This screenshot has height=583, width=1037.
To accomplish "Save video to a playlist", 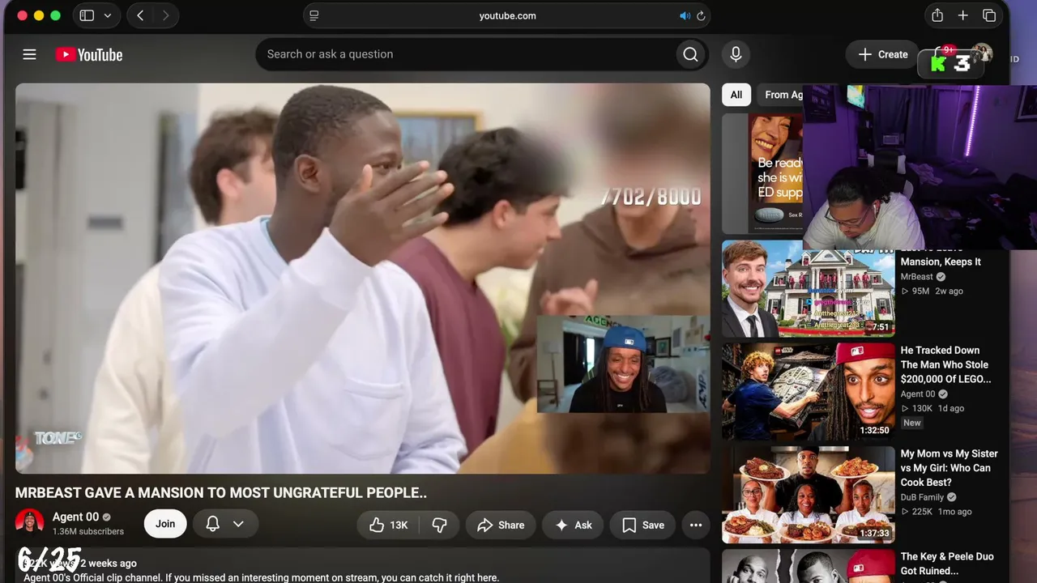I will click(643, 525).
